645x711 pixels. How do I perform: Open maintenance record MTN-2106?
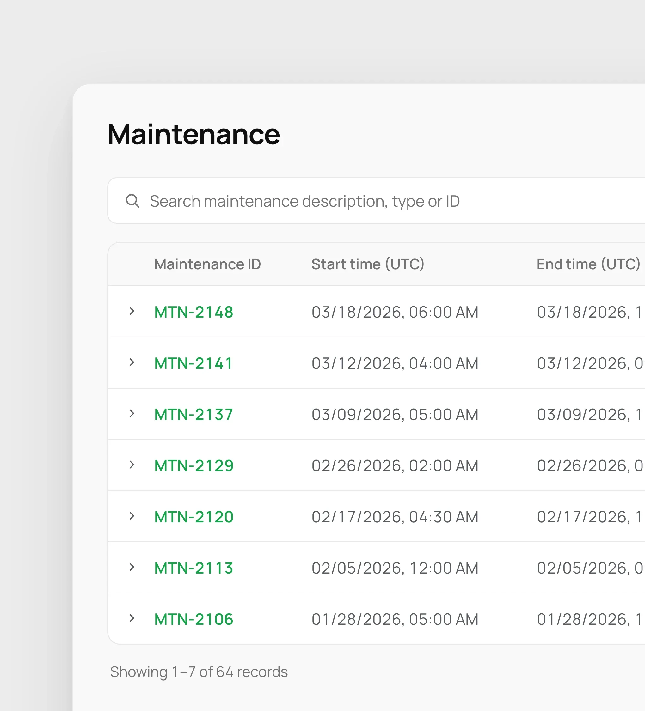pos(194,619)
